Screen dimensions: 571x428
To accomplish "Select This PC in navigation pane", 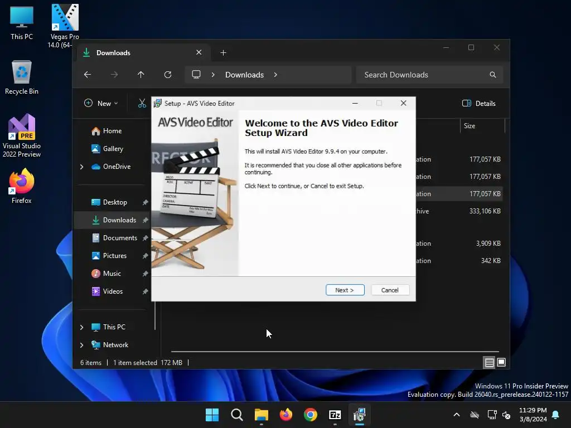I will pyautogui.click(x=114, y=327).
